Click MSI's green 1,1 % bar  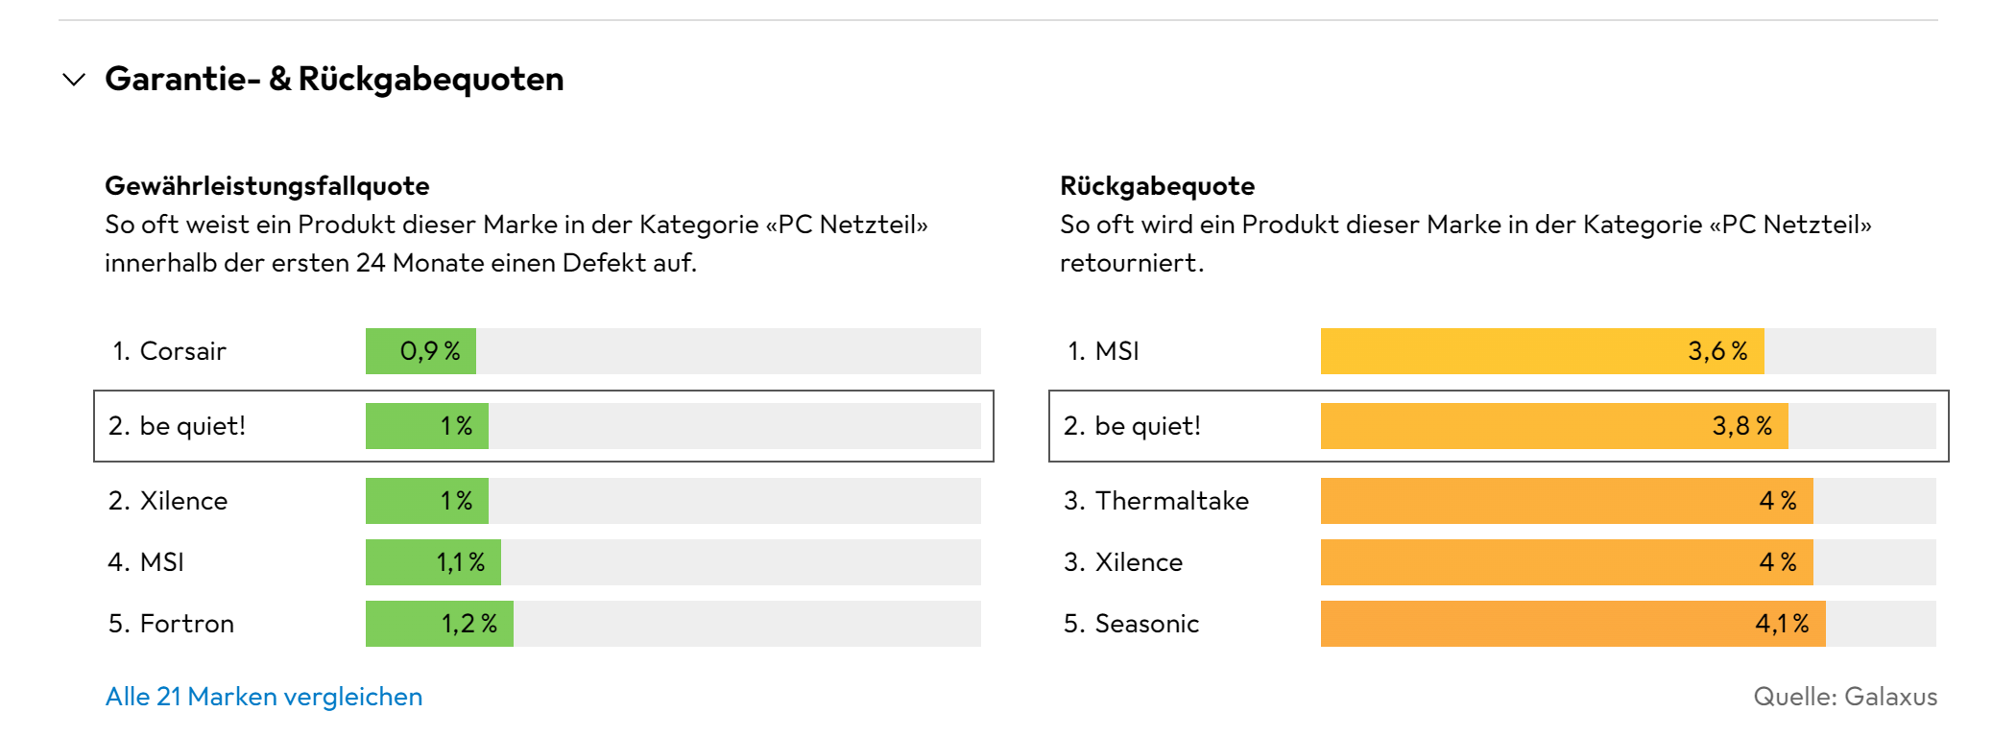pyautogui.click(x=433, y=562)
